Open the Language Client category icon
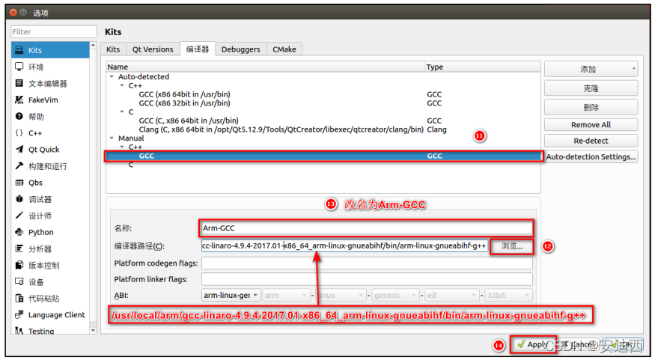Screen dimensions: 655x360 pos(19,314)
